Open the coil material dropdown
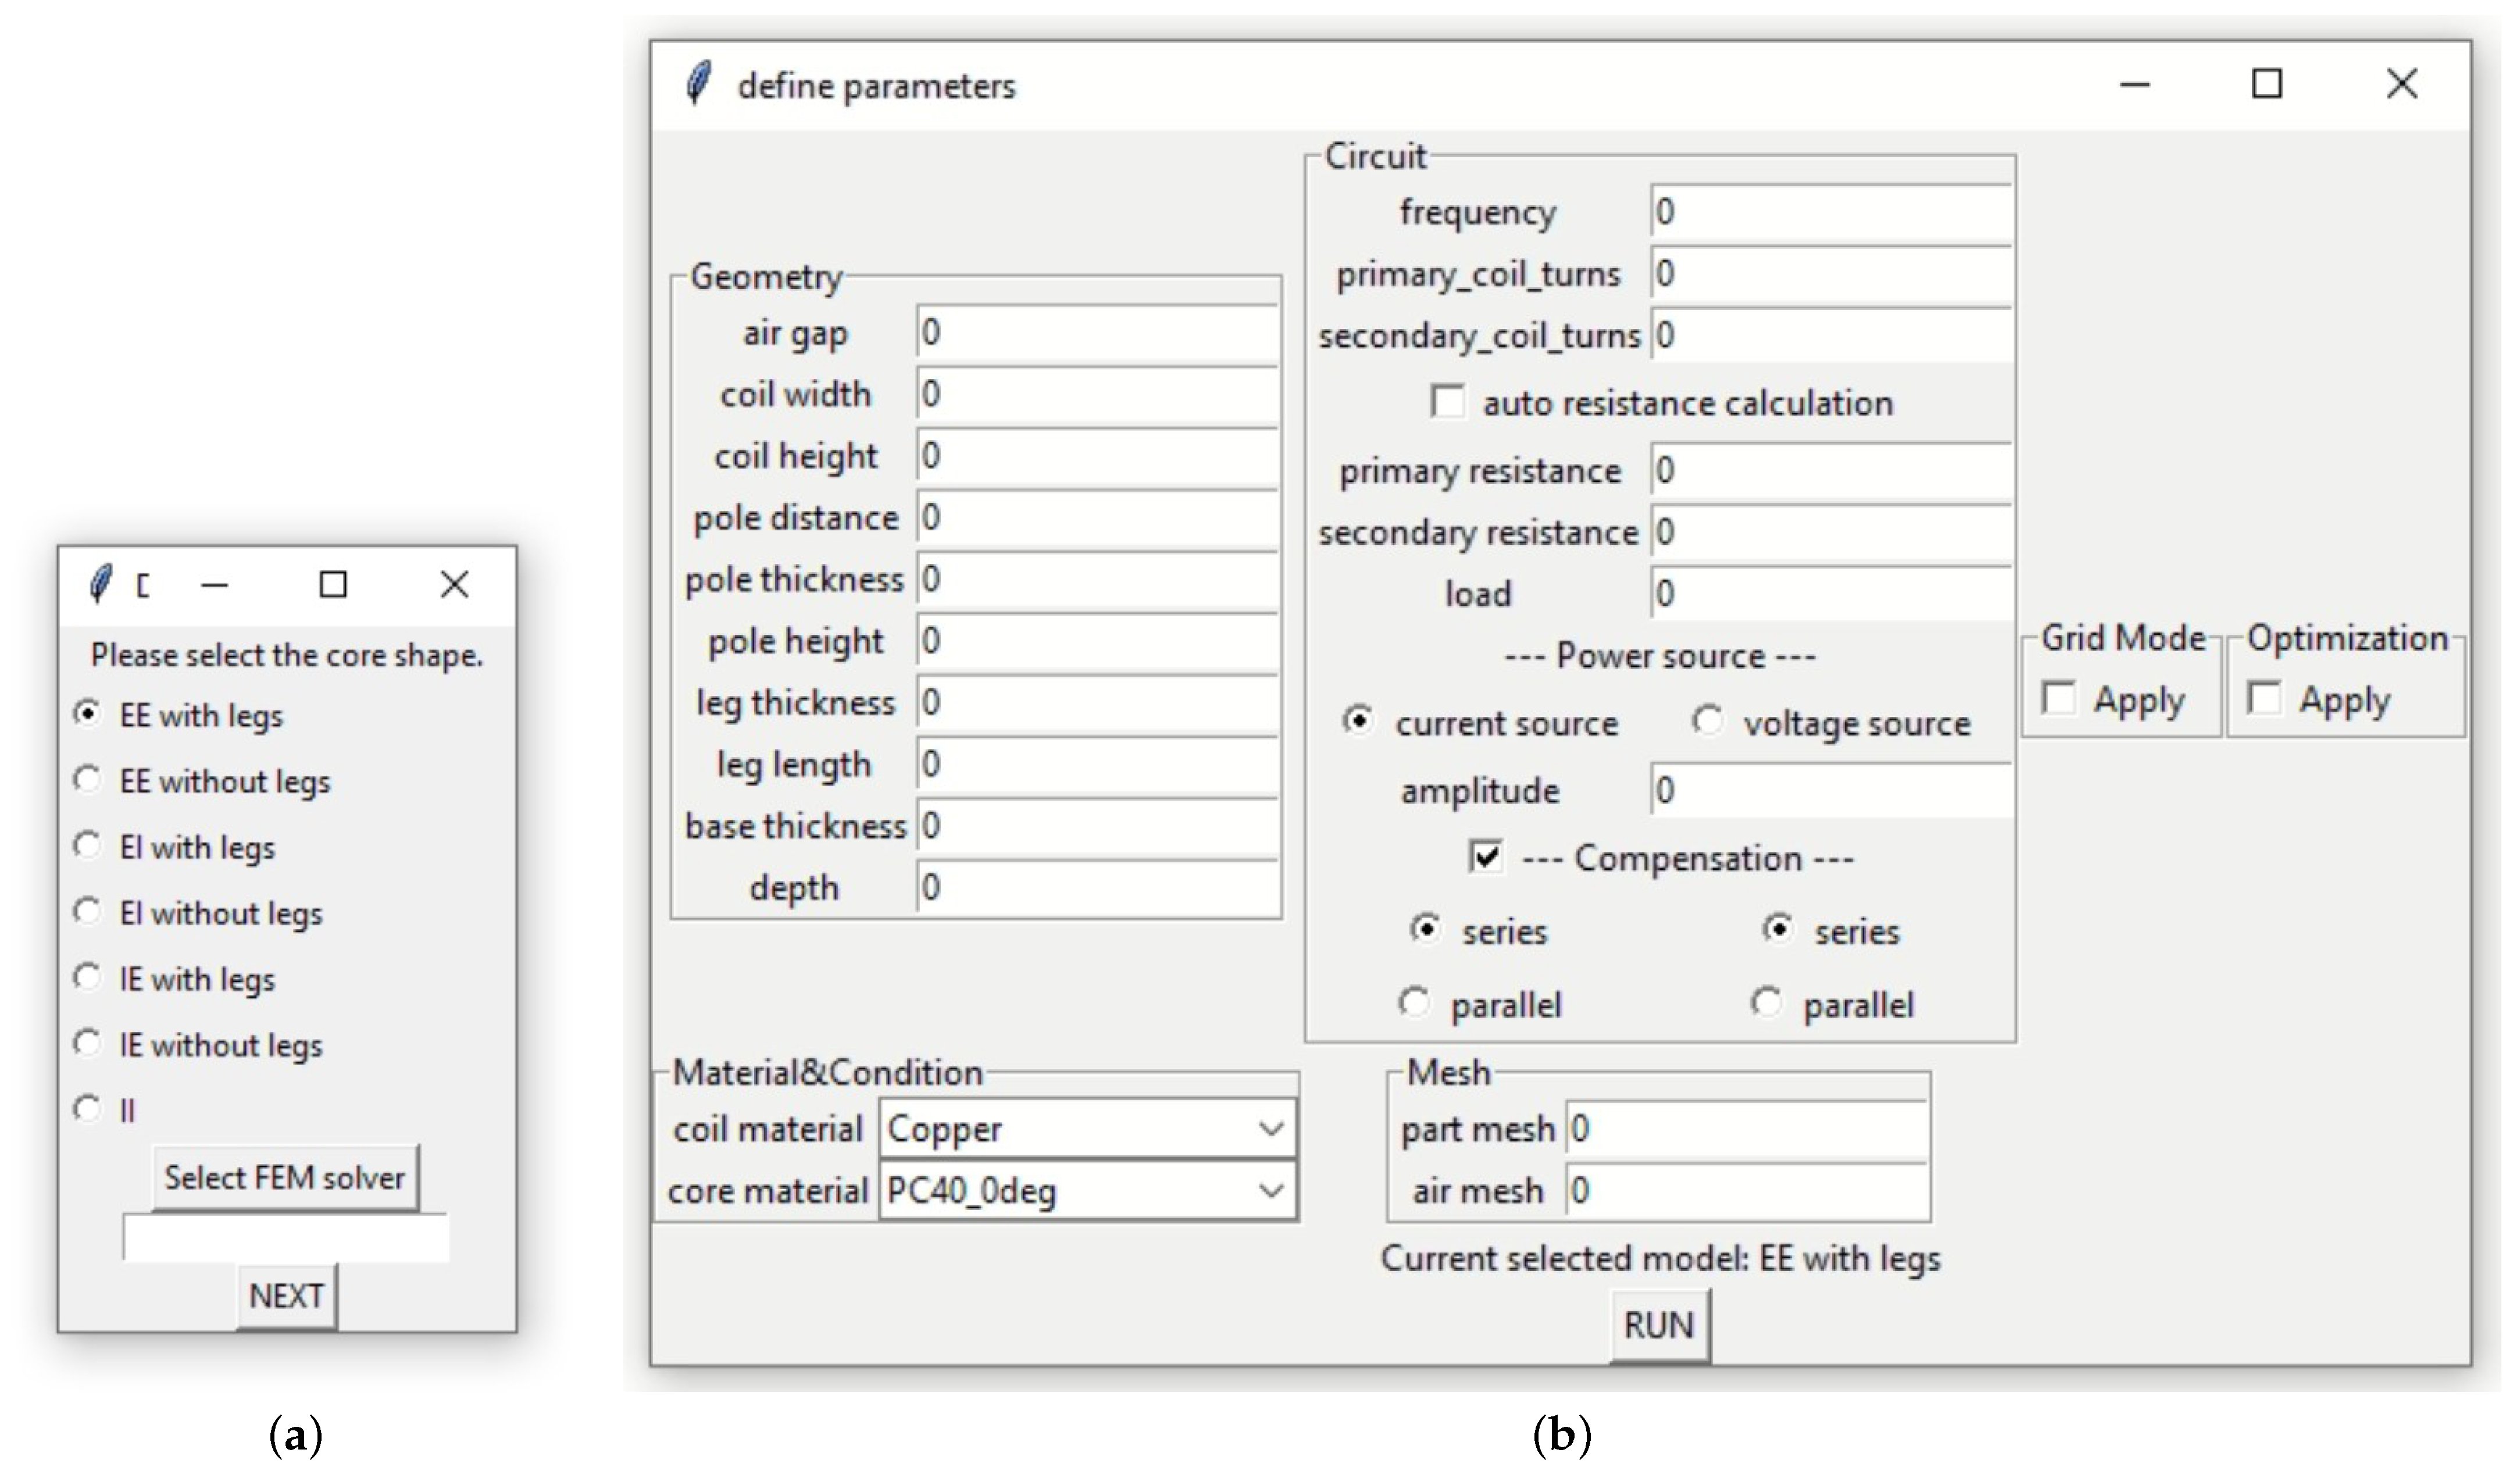2520x1478 pixels. tap(1271, 1129)
